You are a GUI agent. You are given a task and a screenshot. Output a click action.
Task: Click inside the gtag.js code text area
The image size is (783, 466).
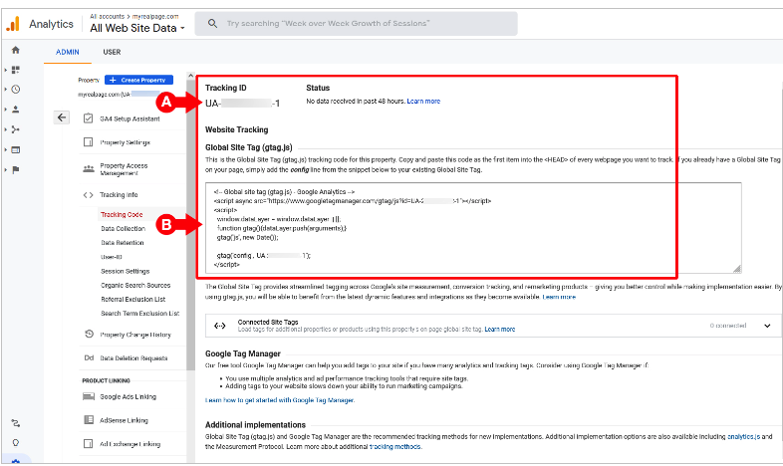(x=473, y=228)
